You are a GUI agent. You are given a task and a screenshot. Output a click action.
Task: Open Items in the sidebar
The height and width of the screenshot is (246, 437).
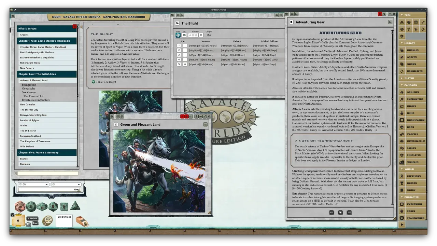[x=412, y=113]
